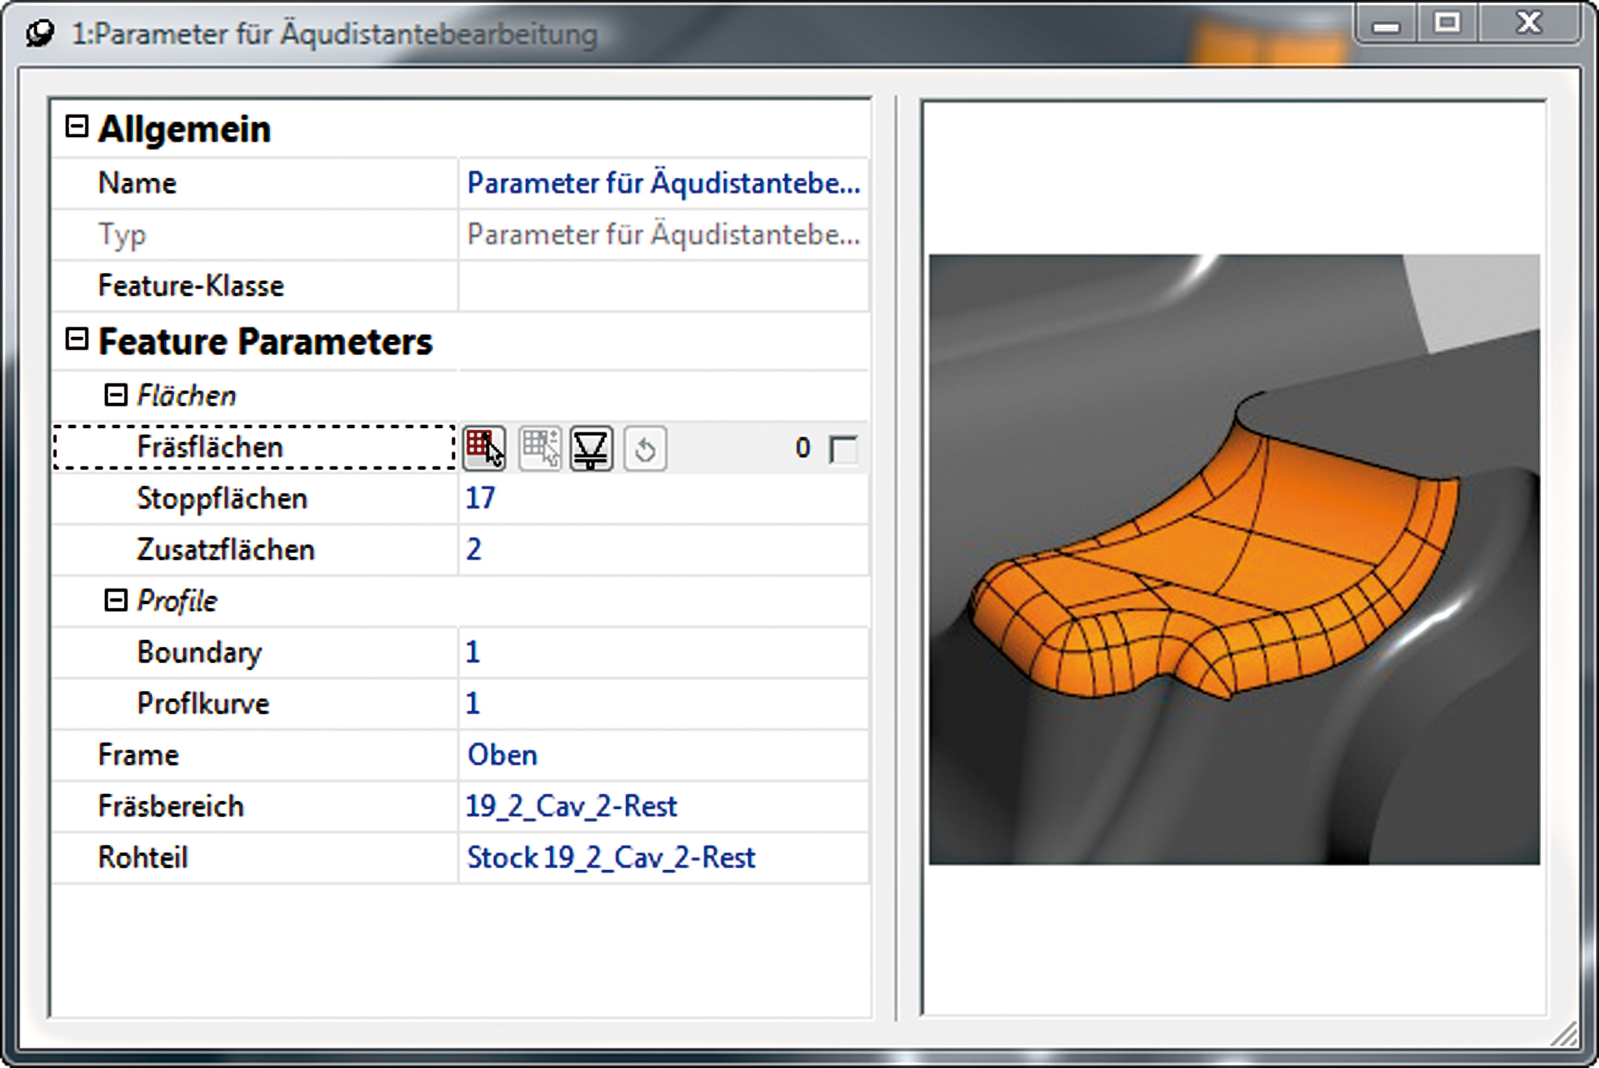Select the Stoppflächen property row
Viewport: 1599px width, 1068px height.
click(x=222, y=498)
